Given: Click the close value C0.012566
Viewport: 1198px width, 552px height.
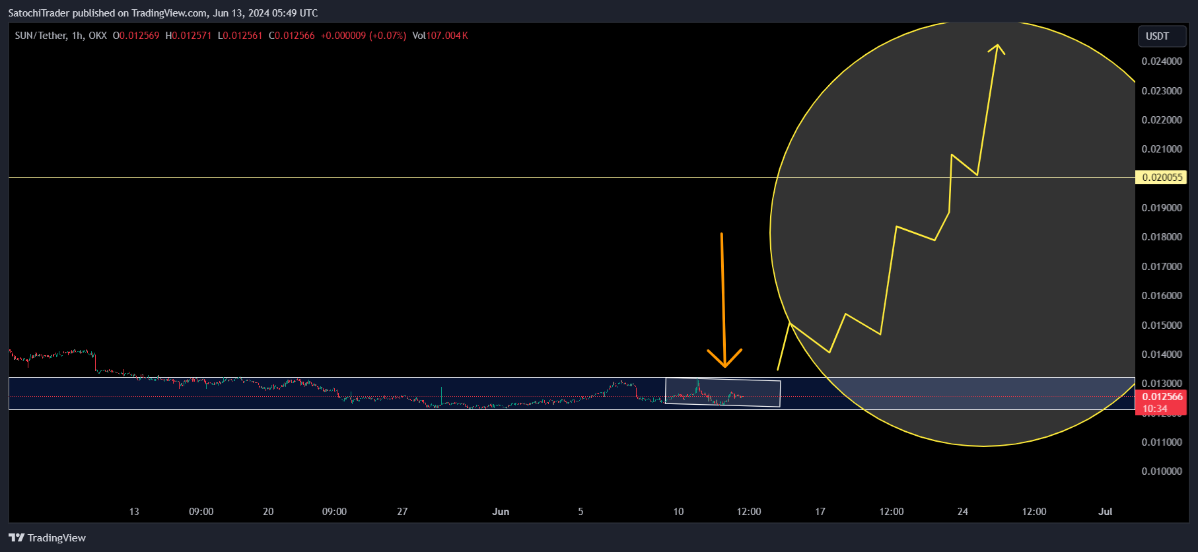Looking at the screenshot, I should (292, 36).
